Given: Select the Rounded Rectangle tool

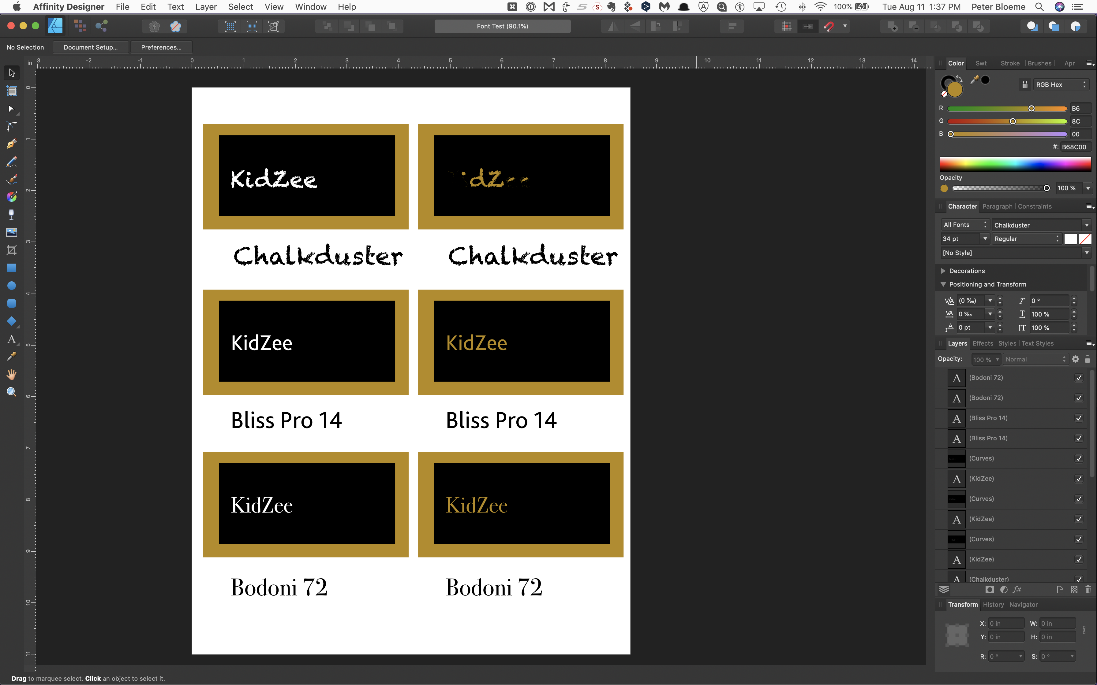Looking at the screenshot, I should pos(12,304).
